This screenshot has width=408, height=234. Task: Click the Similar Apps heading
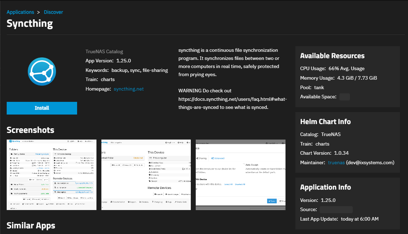click(x=31, y=226)
